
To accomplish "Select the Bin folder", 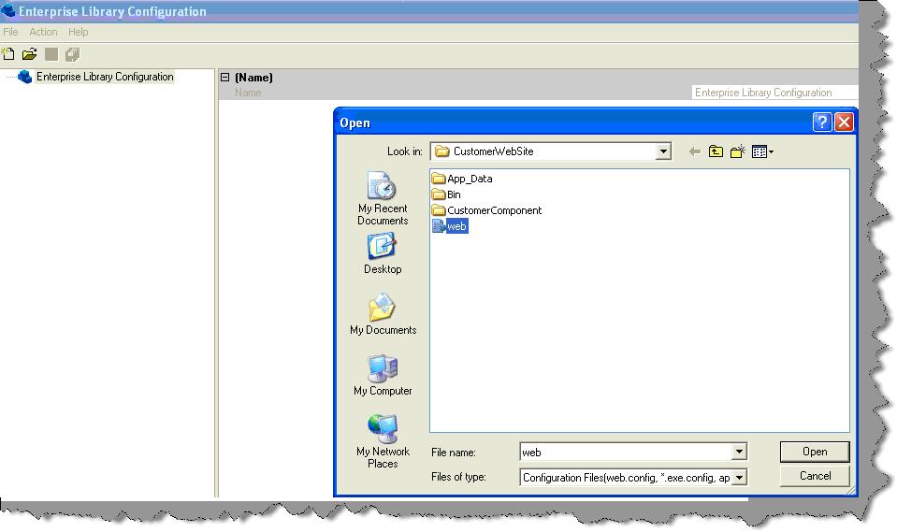I will 447,194.
